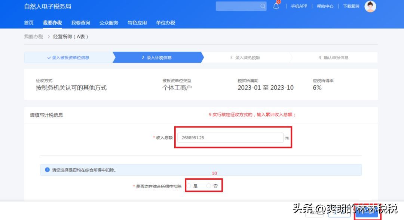The height and width of the screenshot is (220, 404).
Task: Click the checkmark on completed step one
Action: point(49,57)
